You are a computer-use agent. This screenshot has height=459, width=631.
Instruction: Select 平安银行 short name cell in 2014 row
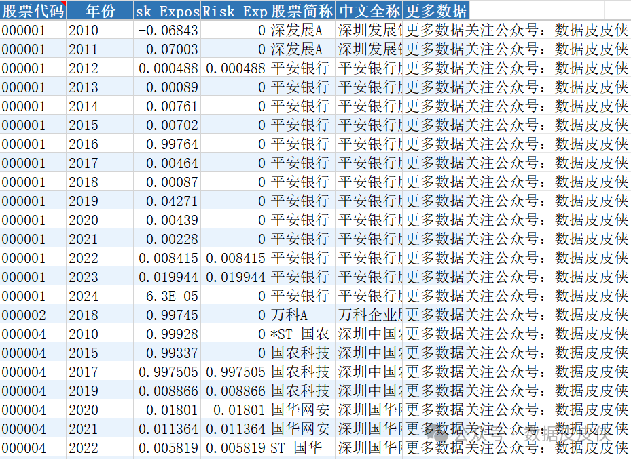coord(302,106)
